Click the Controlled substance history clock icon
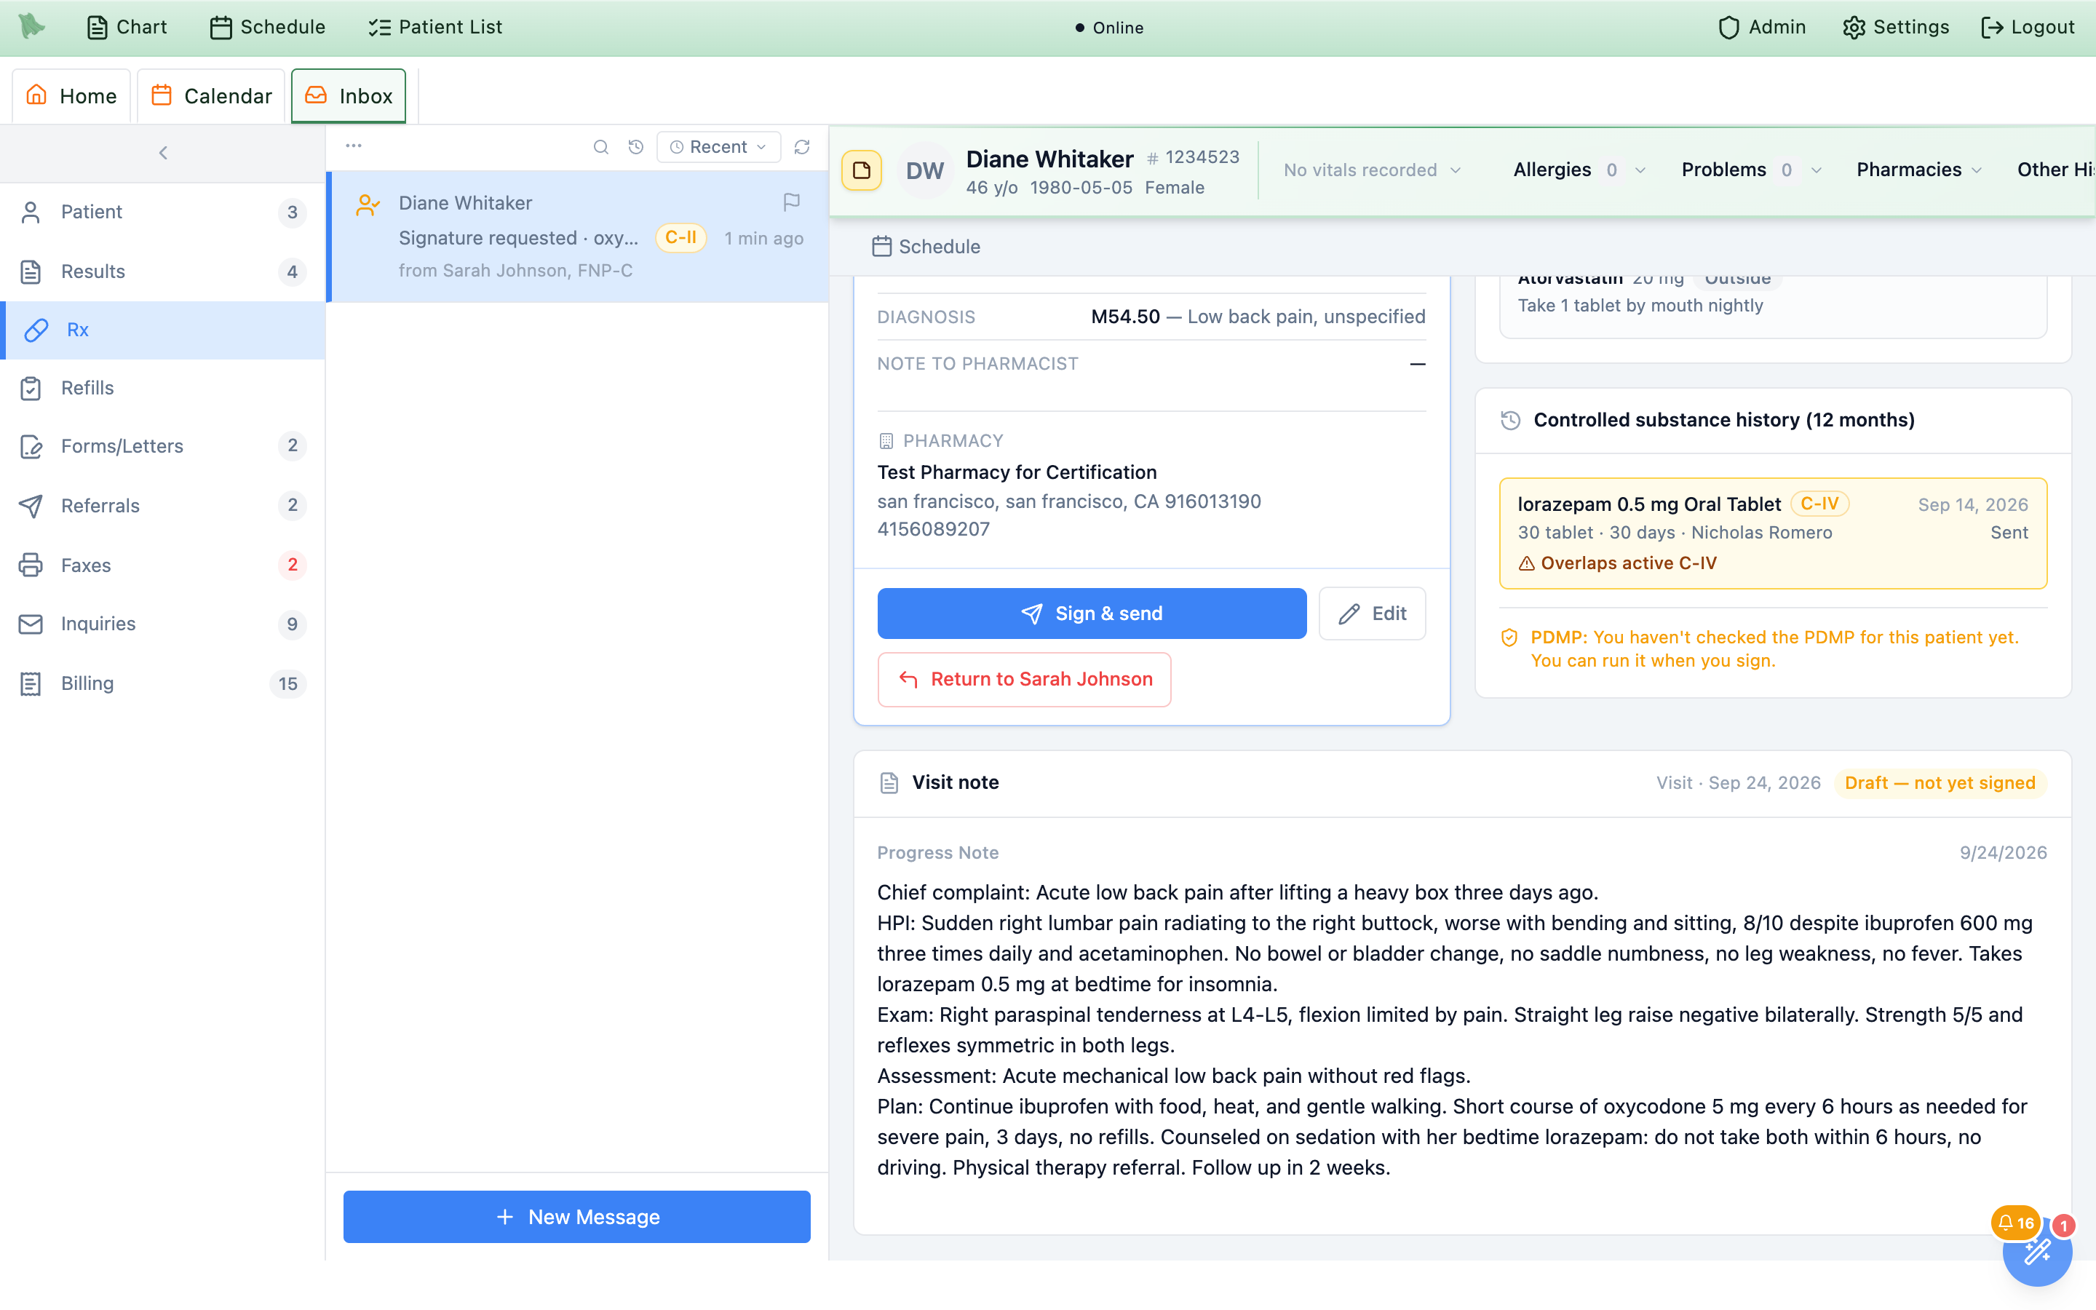 pos(1511,420)
